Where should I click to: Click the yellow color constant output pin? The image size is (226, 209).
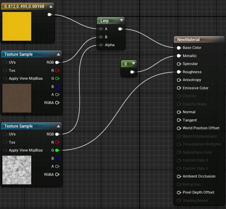[x=50, y=14]
